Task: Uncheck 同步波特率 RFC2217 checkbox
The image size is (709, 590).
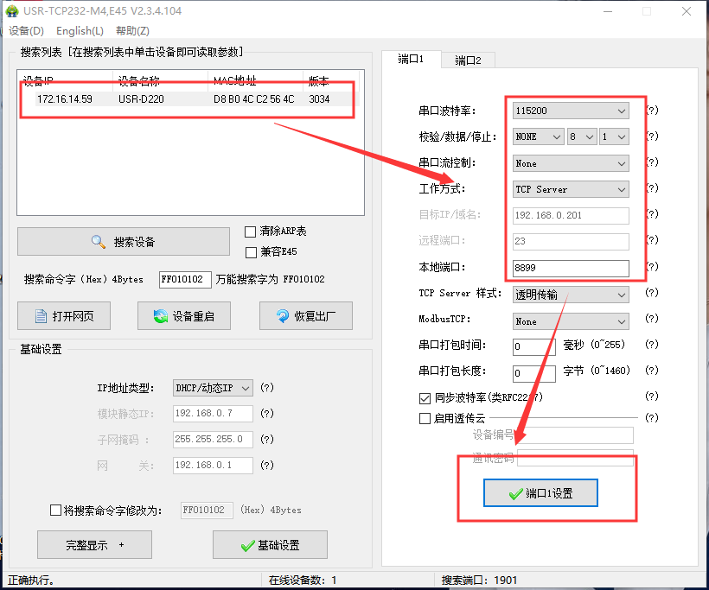Action: [x=425, y=398]
